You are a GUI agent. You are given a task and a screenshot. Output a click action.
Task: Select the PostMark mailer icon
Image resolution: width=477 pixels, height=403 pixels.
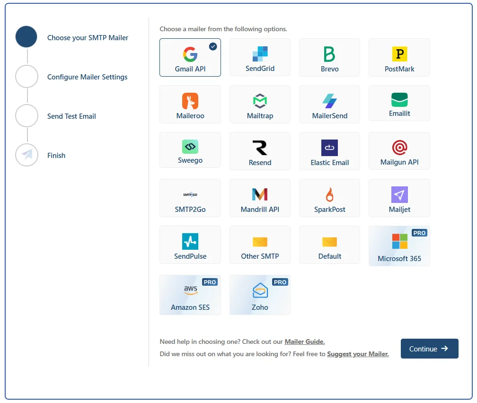[399, 57]
